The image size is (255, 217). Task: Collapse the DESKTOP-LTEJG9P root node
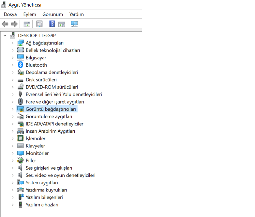(x=5, y=35)
